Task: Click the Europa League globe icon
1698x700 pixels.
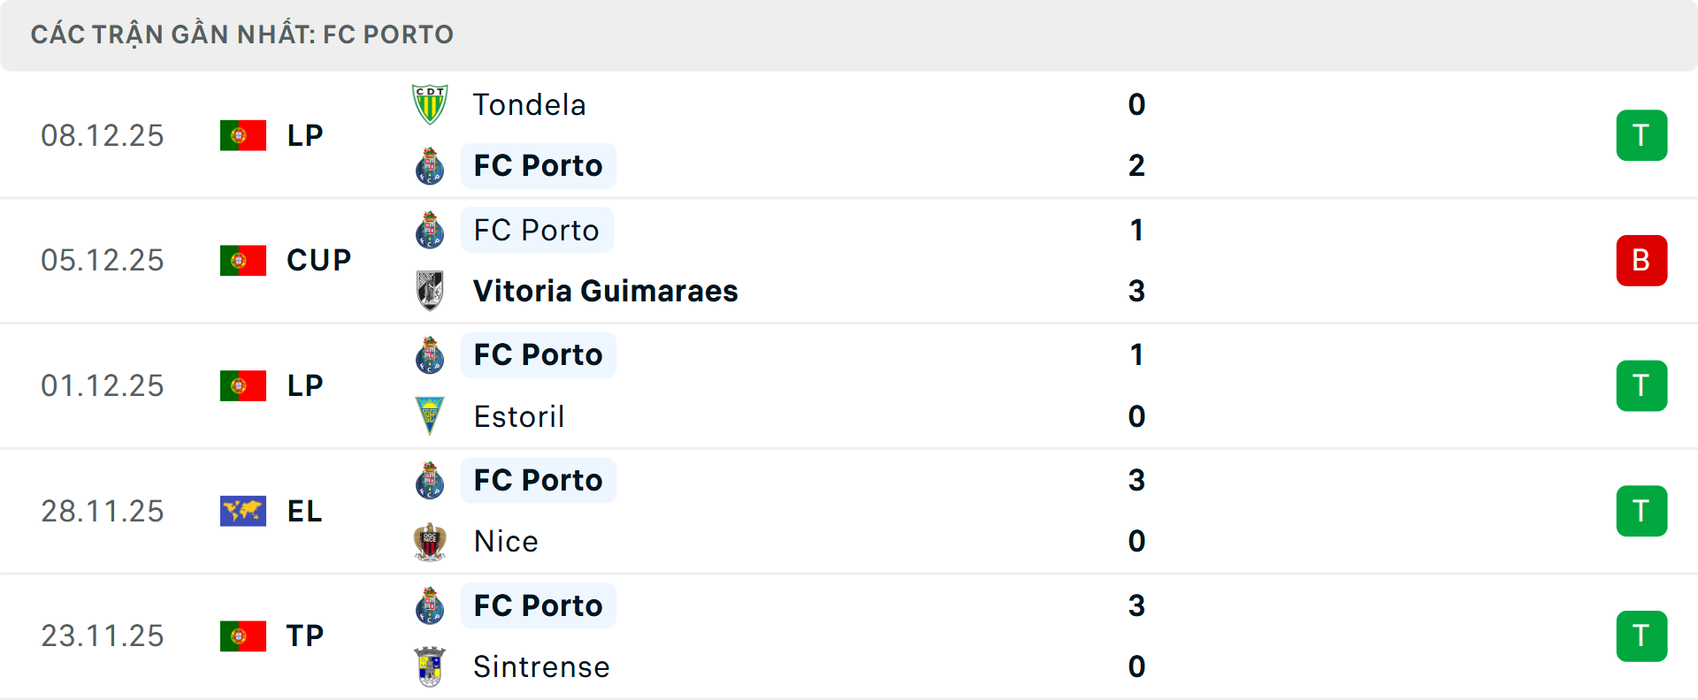Action: click(243, 511)
